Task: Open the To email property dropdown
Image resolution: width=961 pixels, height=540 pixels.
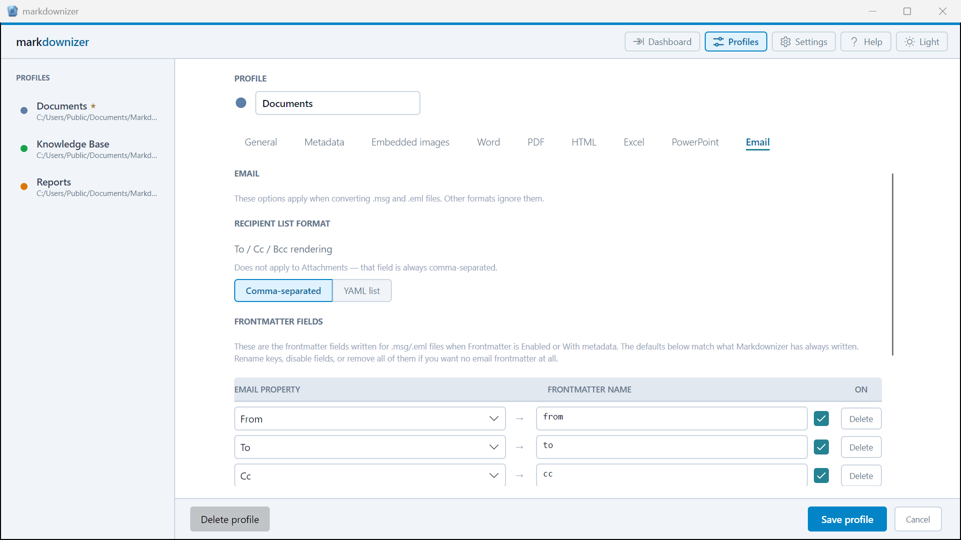Action: click(370, 447)
